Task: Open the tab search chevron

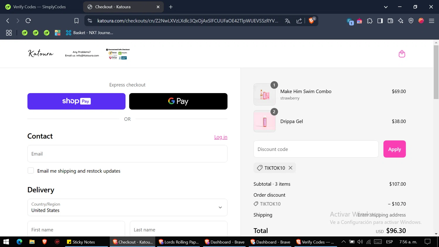Action: 386,7
